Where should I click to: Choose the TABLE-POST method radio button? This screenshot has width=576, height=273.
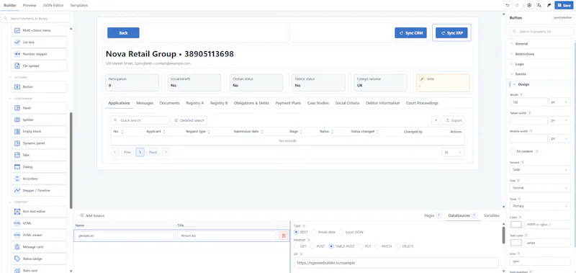point(332,246)
